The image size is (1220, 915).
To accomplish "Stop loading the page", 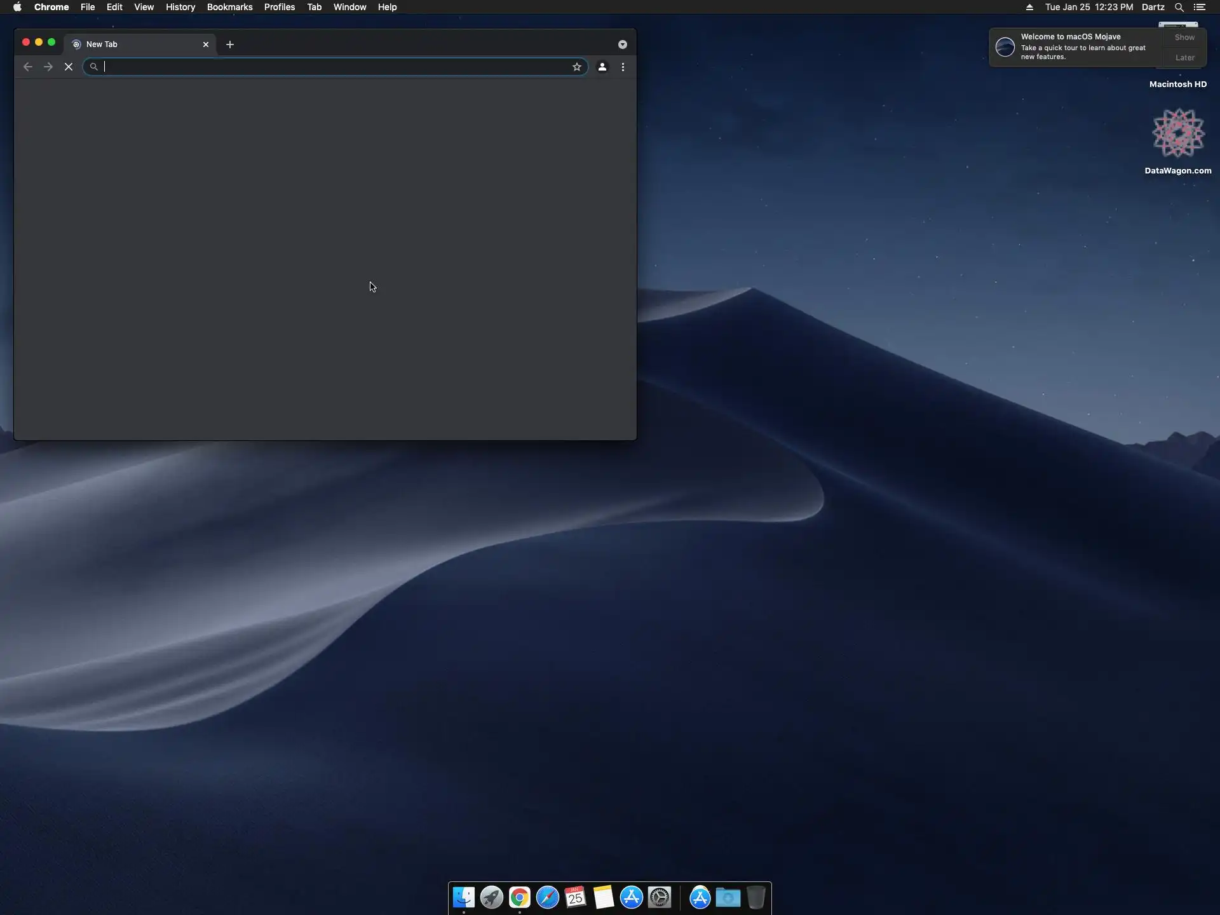I will 69,67.
